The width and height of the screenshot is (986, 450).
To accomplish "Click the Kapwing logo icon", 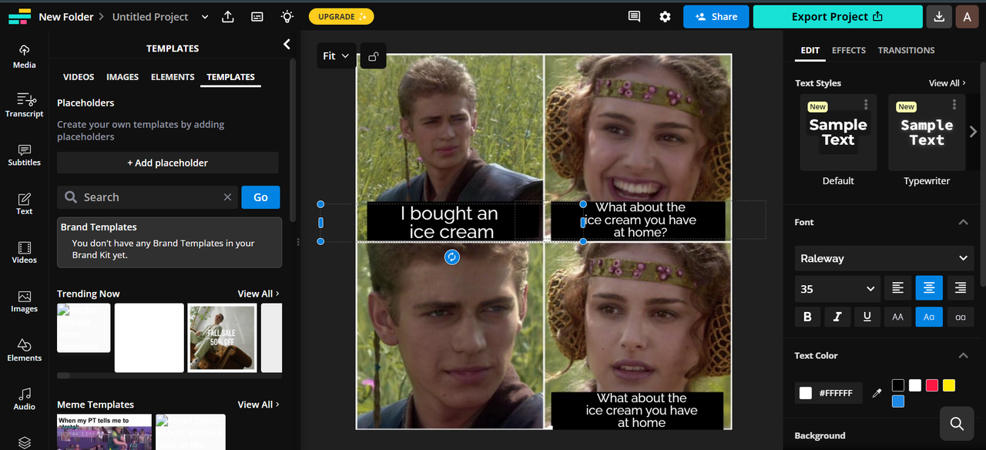I will [x=19, y=16].
